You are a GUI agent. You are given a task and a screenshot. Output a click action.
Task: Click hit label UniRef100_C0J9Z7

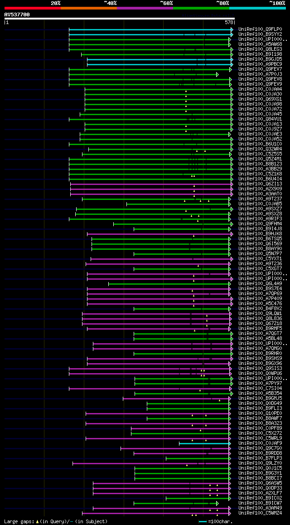260,129
